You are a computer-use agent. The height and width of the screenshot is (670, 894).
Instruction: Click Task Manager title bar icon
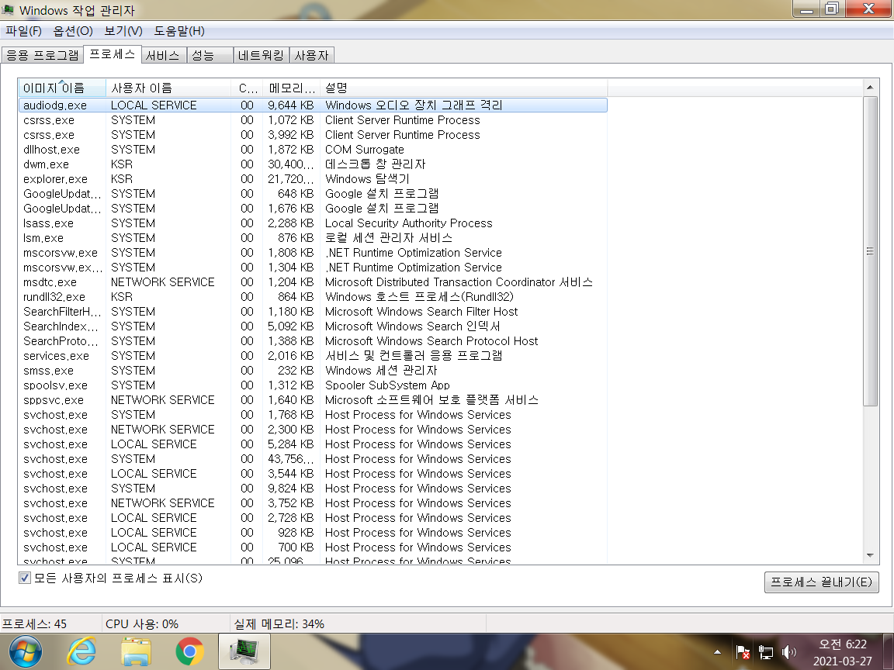coord(8,9)
